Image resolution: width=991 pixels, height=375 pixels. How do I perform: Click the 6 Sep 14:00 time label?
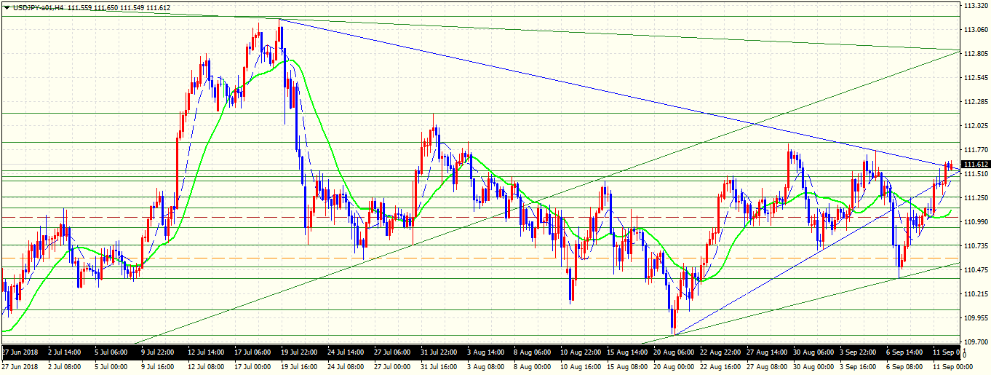pos(904,352)
